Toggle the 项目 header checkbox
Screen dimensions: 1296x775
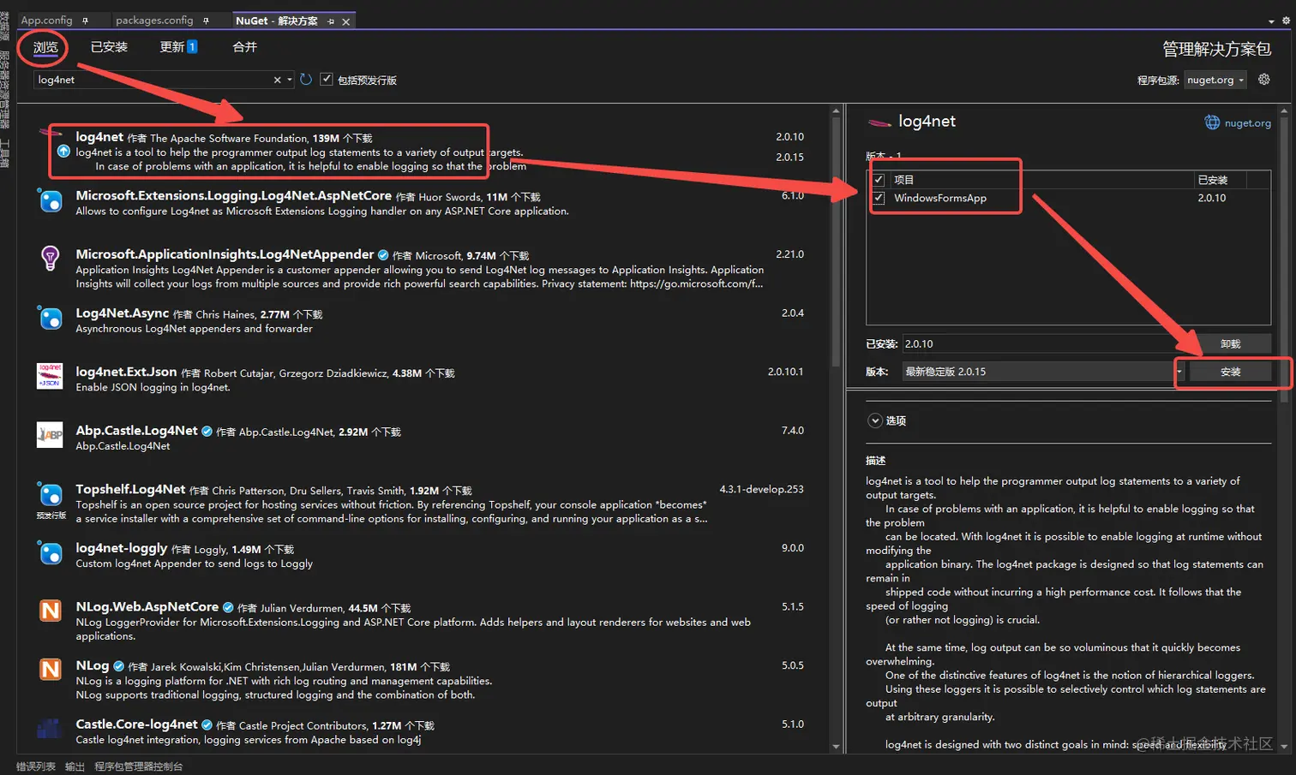pyautogui.click(x=879, y=179)
